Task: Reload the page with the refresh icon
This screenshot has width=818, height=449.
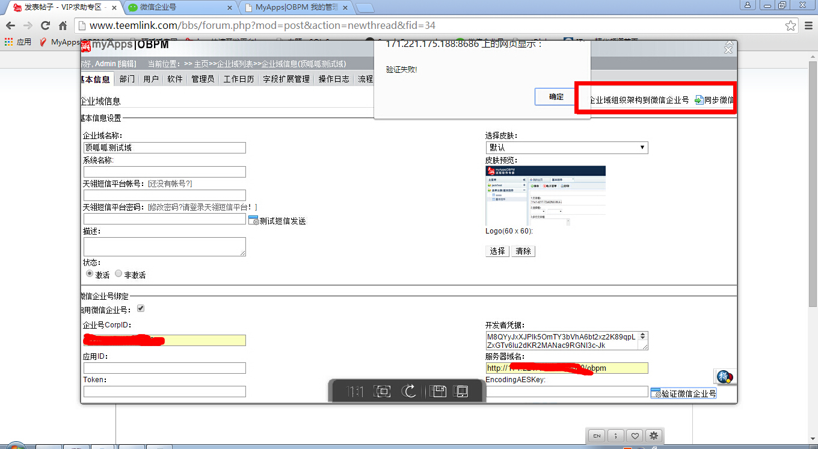Action: [x=45, y=26]
